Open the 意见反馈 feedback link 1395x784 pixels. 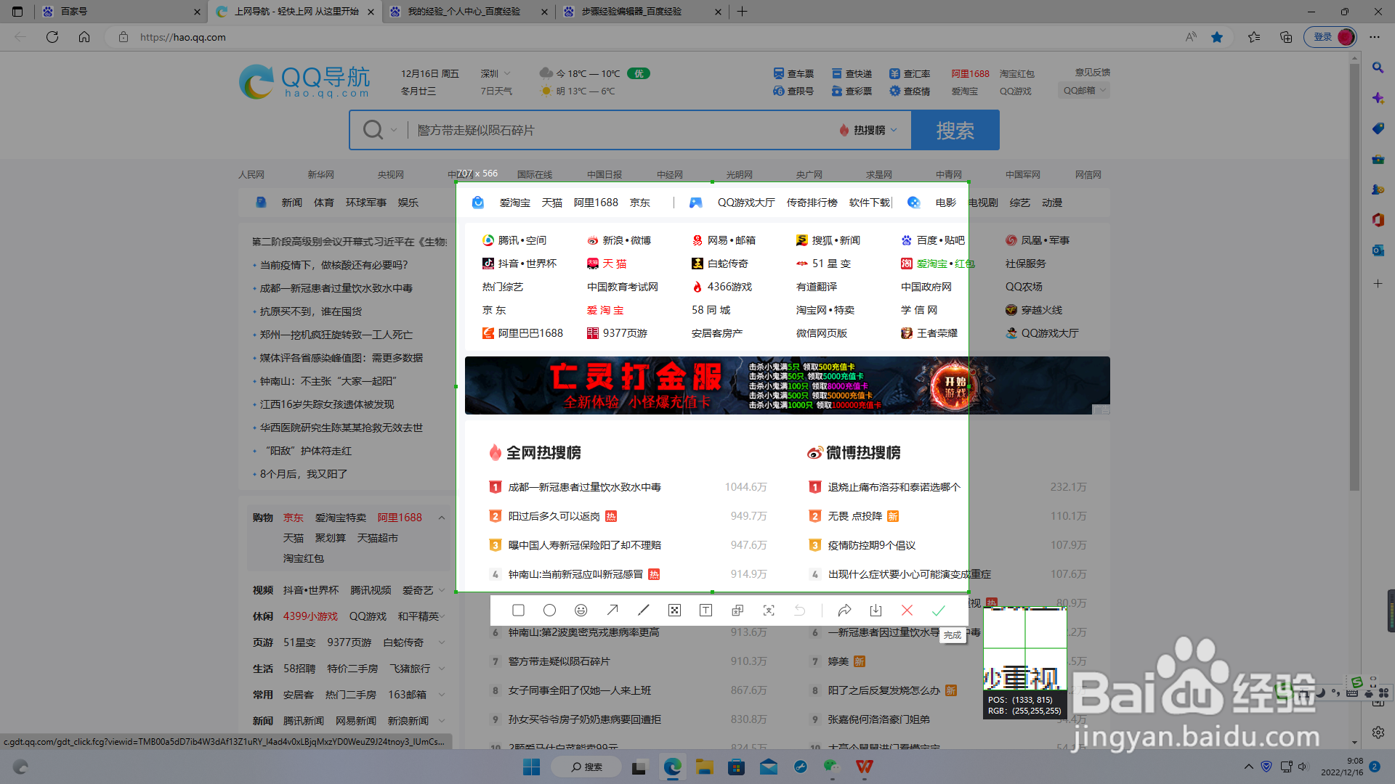click(x=1093, y=73)
